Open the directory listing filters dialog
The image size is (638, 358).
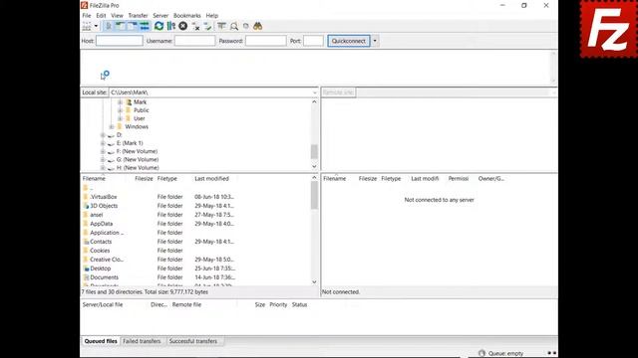[221, 27]
